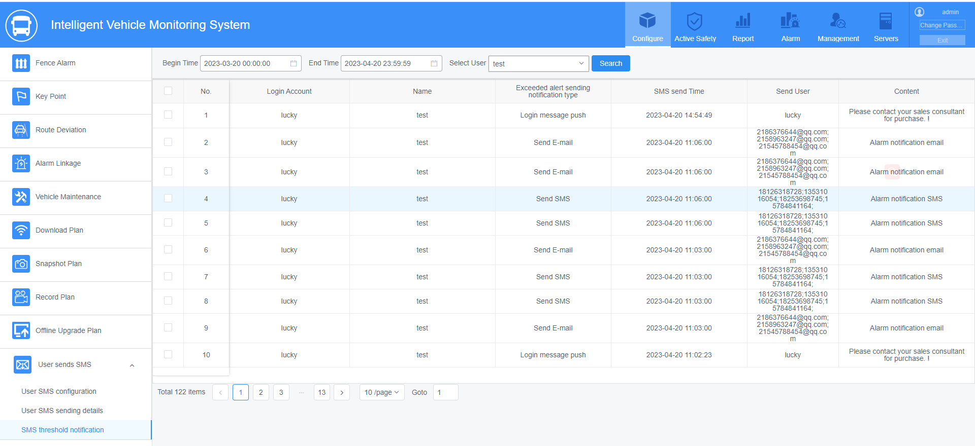Open Begin Time calendar icon
This screenshot has height=446, width=975.
[x=294, y=63]
